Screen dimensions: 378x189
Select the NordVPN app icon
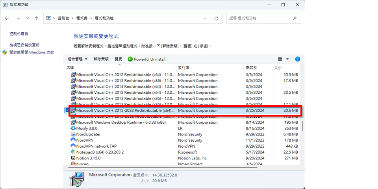73,140
